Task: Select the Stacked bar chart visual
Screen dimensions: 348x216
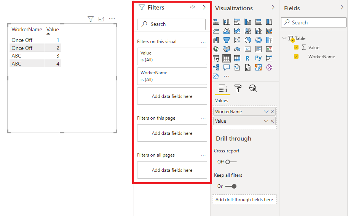Action: (216, 22)
